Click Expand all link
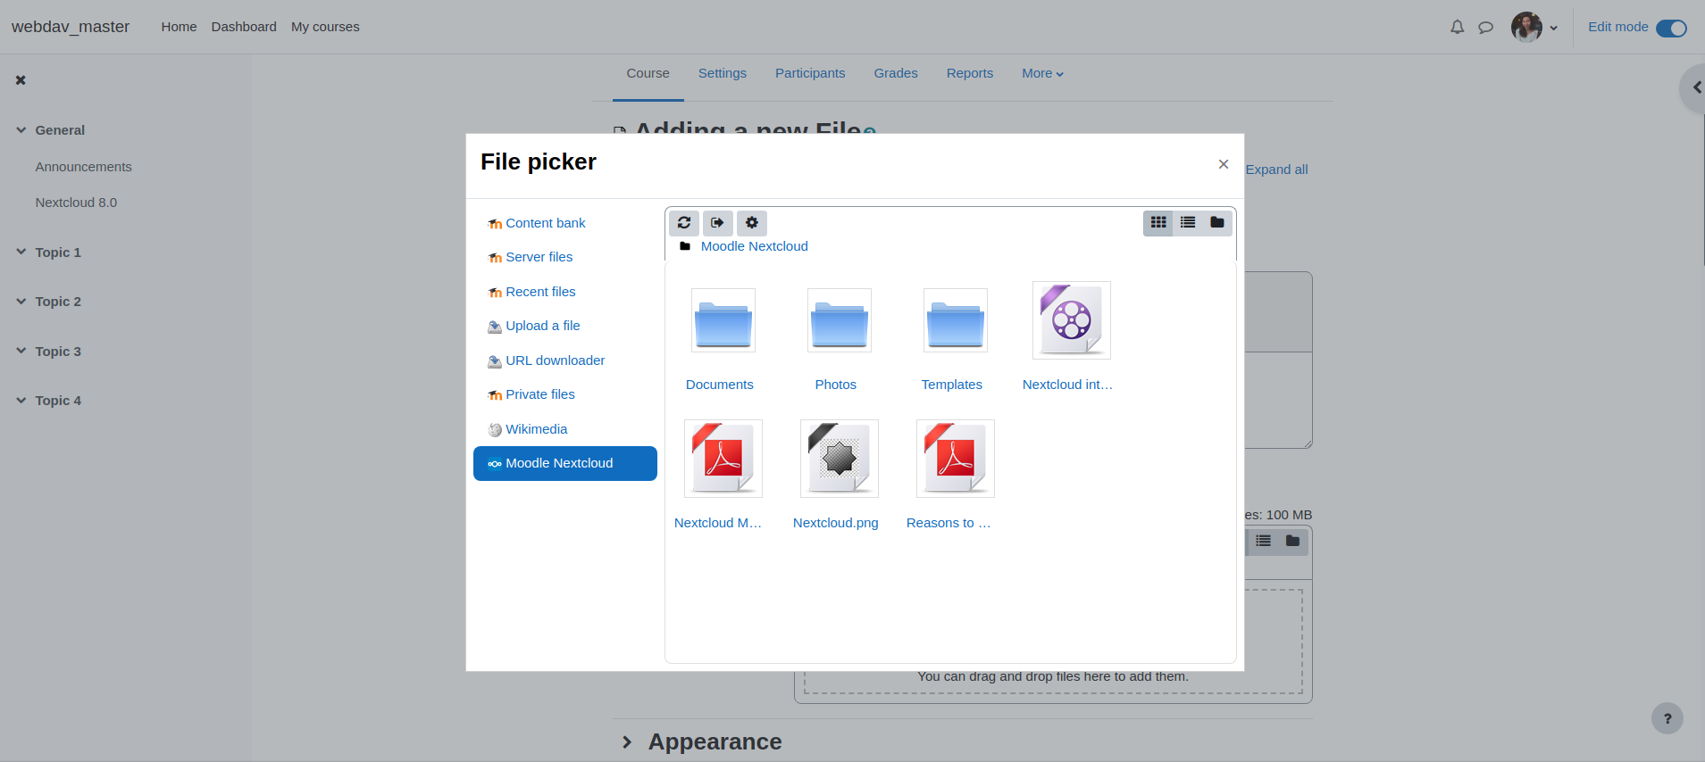 (1276, 170)
